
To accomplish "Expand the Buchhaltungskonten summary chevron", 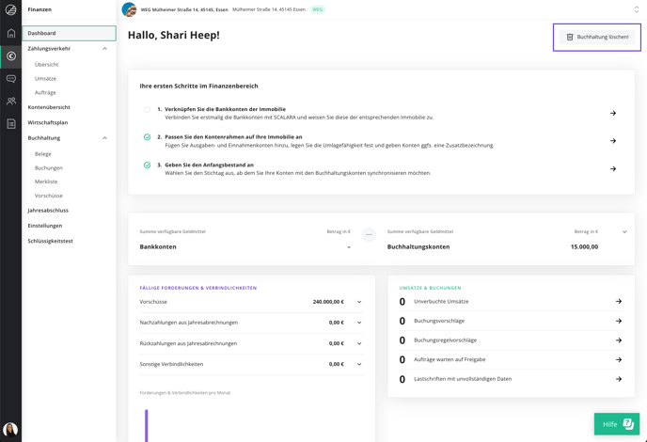I will [x=624, y=232].
